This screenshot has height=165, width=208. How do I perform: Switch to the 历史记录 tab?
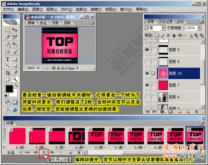tap(166, 21)
